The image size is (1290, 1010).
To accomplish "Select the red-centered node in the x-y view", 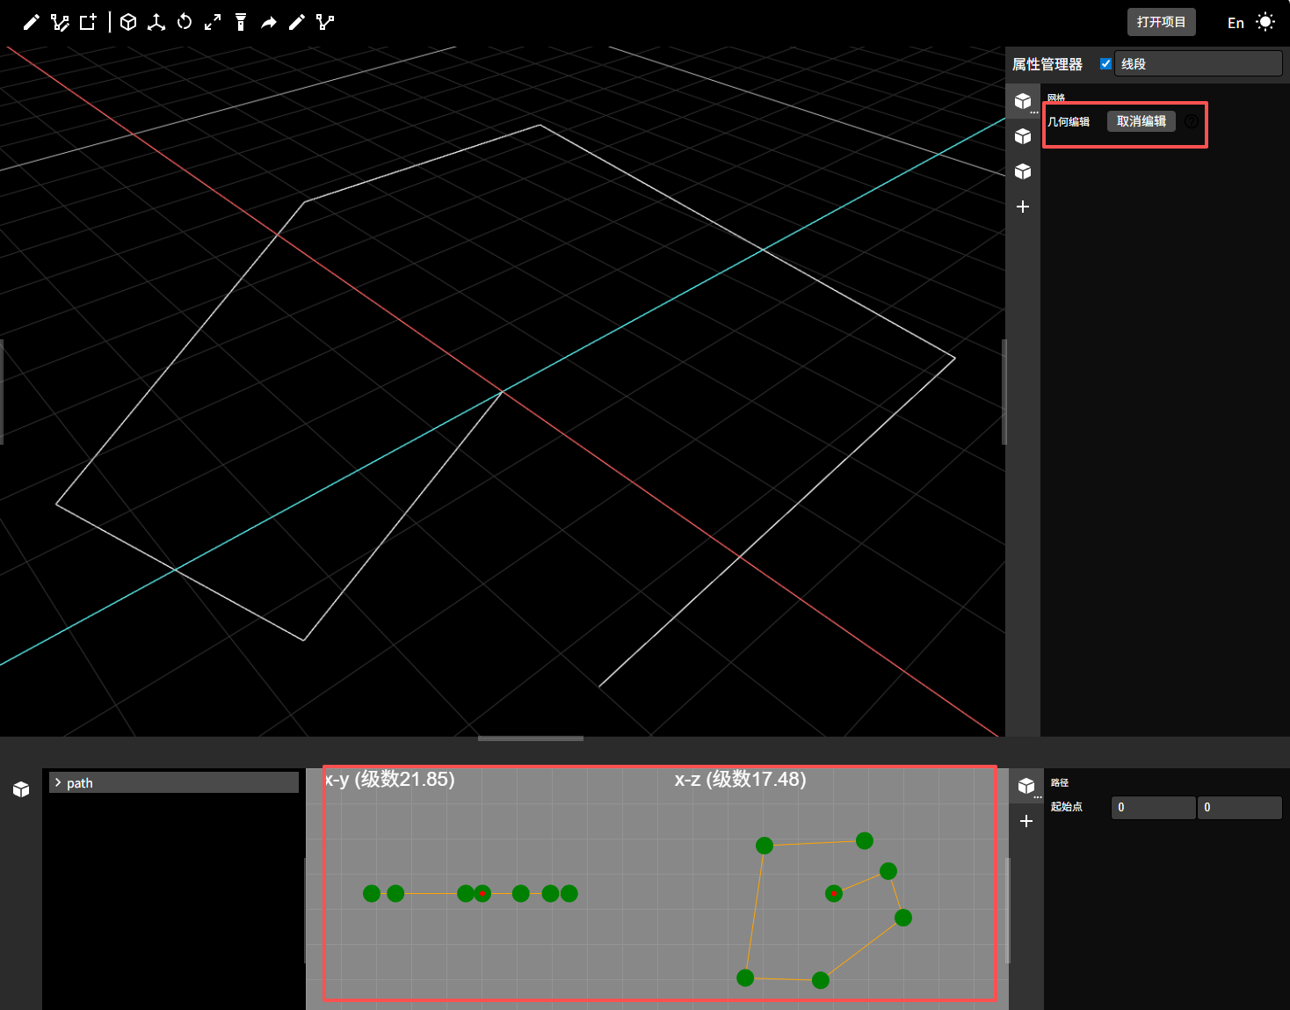I will click(482, 893).
